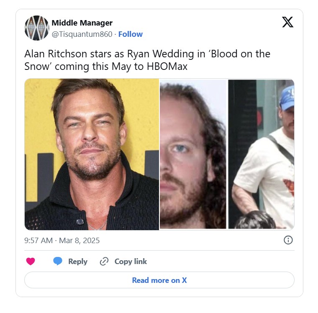Click the "Reply" text label

click(78, 262)
